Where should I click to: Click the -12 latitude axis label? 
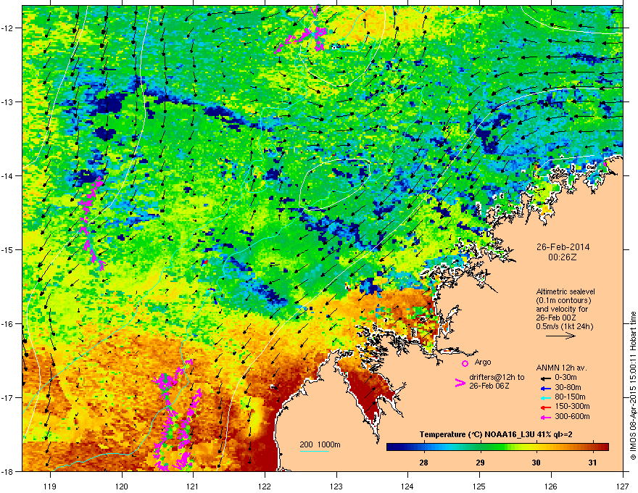point(8,28)
